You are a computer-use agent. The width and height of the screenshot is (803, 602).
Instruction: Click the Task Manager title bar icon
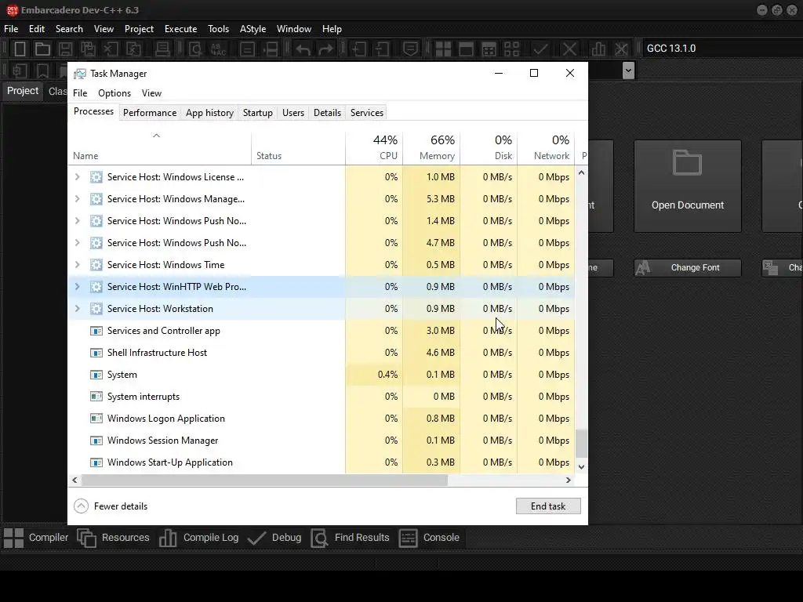pos(80,74)
